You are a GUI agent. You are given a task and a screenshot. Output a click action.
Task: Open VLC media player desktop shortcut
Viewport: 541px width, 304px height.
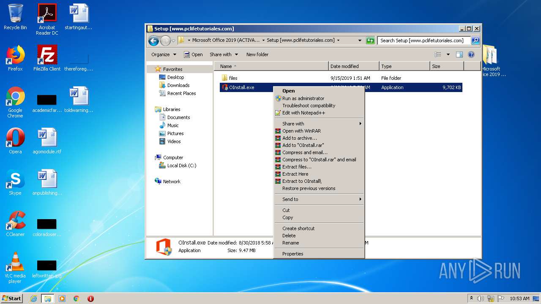pos(15,268)
